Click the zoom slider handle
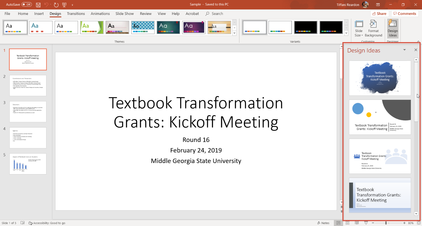The width and height of the screenshot is (422, 226). tap(386, 223)
